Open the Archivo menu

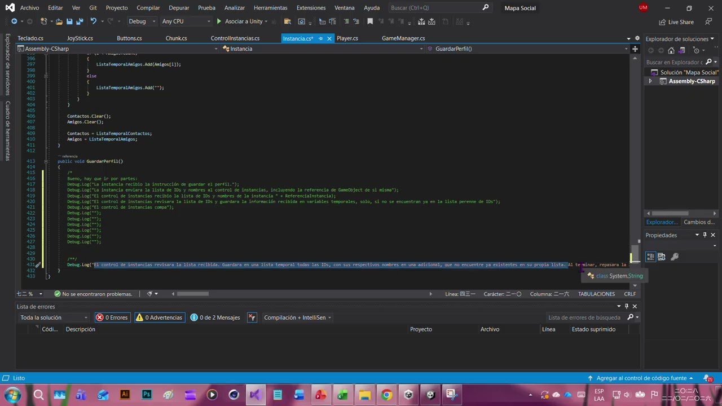click(29, 8)
